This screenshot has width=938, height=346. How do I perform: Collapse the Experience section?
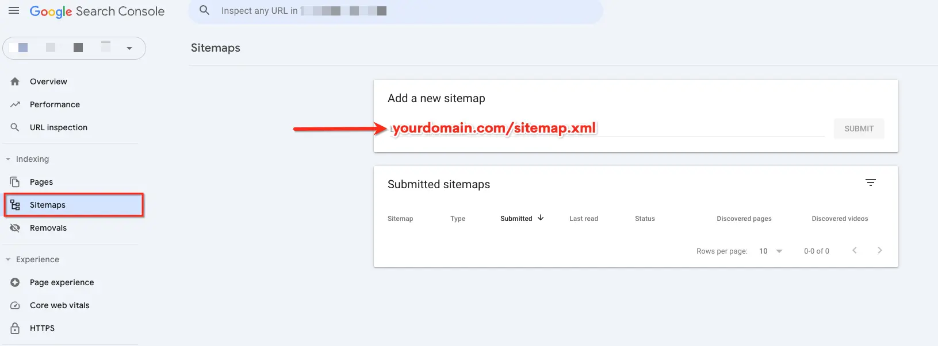tap(8, 259)
